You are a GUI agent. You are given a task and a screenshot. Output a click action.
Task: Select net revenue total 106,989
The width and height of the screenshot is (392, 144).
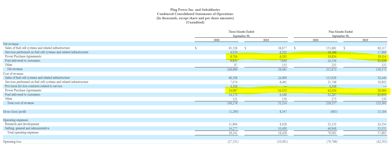pyautogui.click(x=233, y=69)
